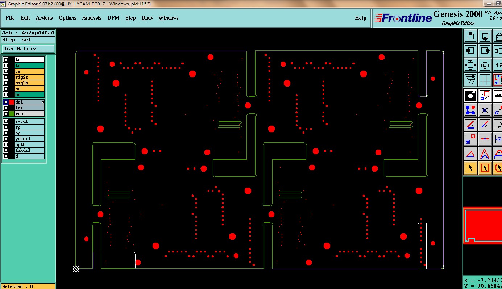The image size is (502, 289).
Task: Open the File menu
Action: pos(10,18)
